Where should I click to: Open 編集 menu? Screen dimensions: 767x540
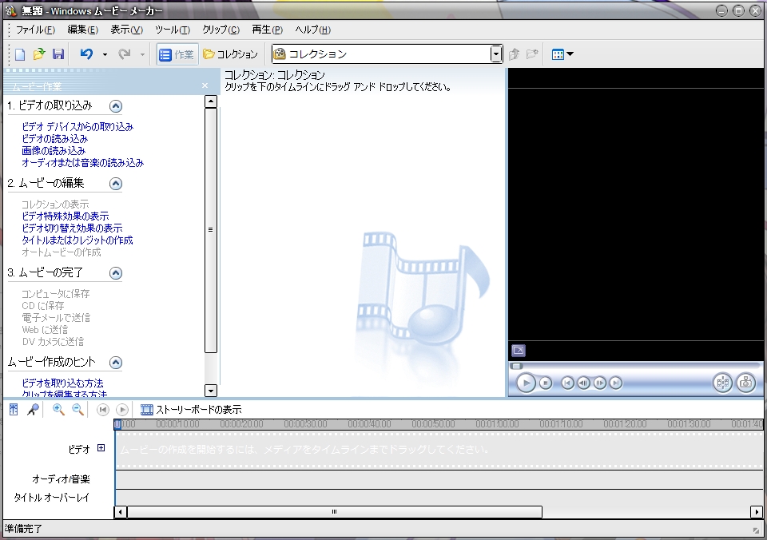pyautogui.click(x=82, y=30)
